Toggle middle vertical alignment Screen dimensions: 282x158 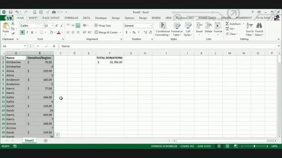[73, 25]
